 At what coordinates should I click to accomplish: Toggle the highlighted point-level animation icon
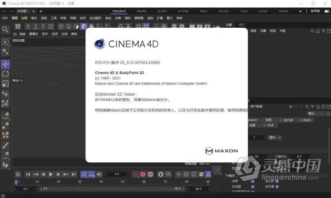point(208,174)
